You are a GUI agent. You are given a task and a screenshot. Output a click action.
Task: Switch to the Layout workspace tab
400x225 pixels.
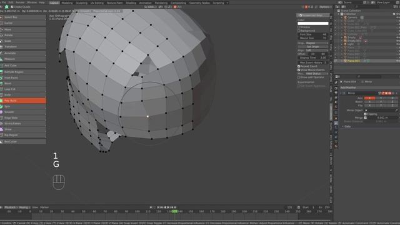(x=54, y=2)
